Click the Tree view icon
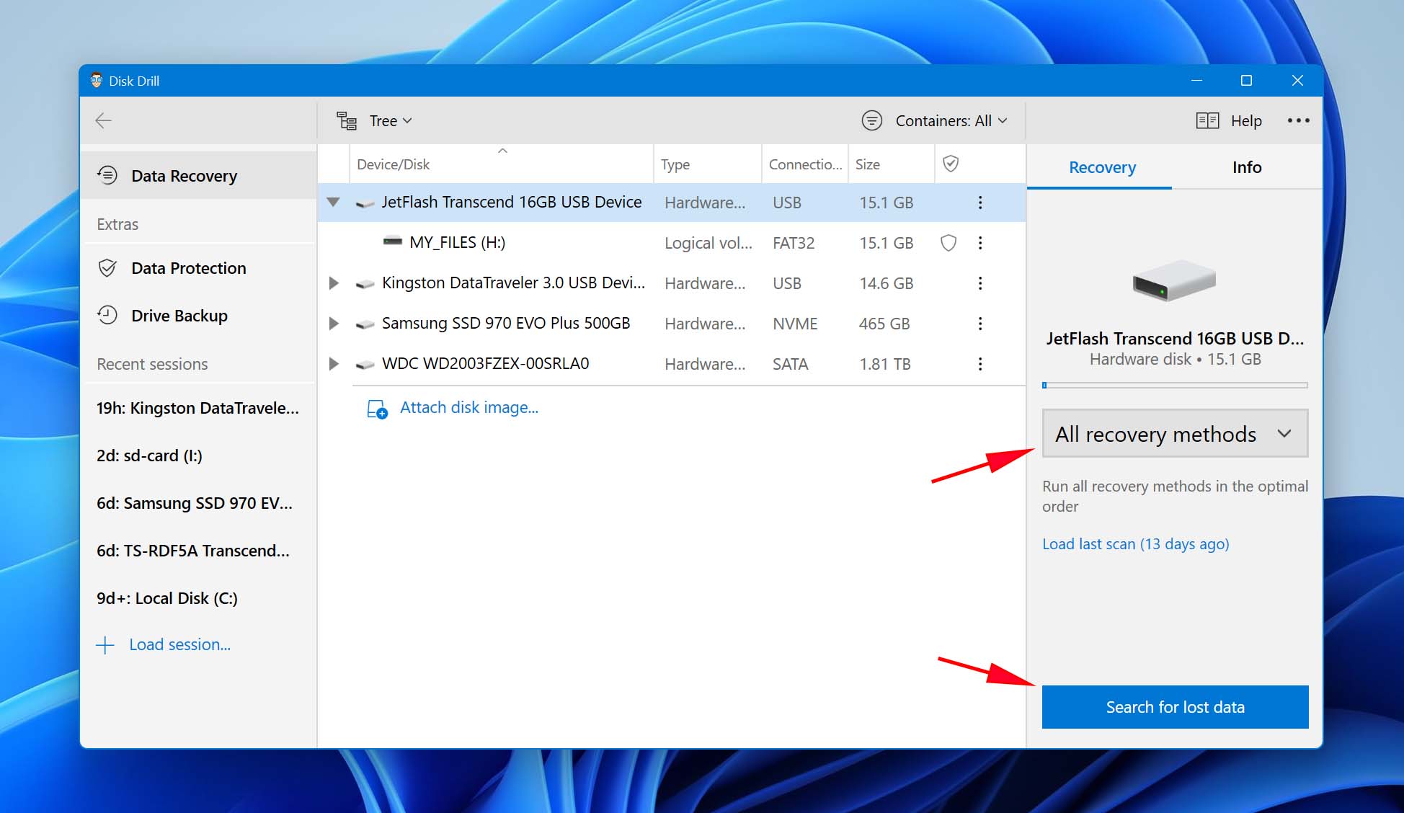This screenshot has height=813, width=1404. pos(347,120)
